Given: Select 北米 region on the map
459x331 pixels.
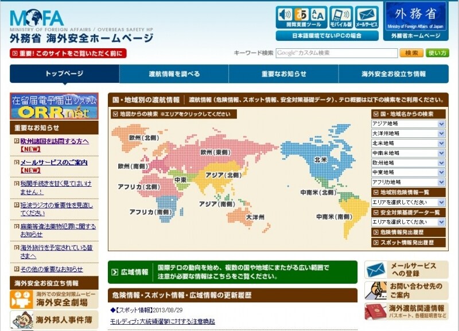Looking at the screenshot, I should click(x=321, y=160).
